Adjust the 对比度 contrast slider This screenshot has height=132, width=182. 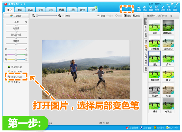point(16,31)
